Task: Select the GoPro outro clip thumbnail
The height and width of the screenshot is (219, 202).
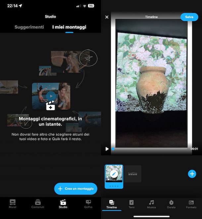Action: 133,174
